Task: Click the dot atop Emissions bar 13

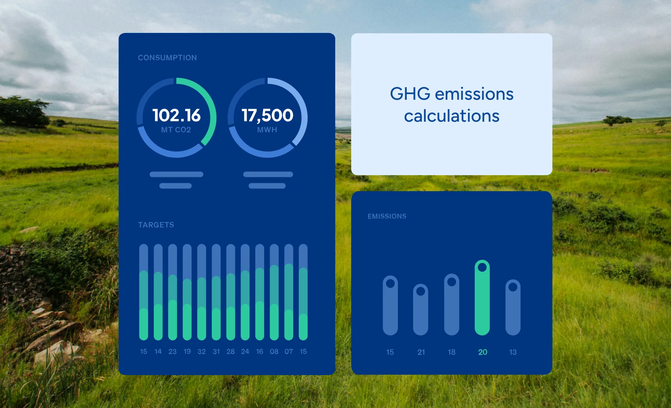Action: (513, 287)
